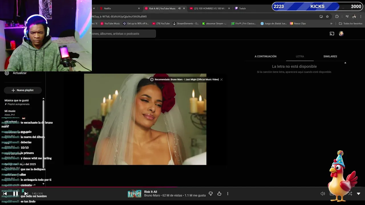Click the Bruno Mars artist name text
Viewport: 365px width, 205px height.
152,196
